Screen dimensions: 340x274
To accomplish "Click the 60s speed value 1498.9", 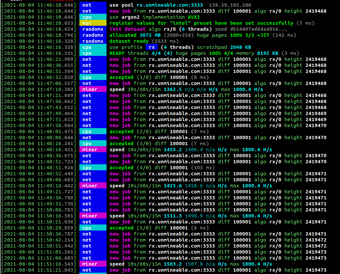I will (194, 216).
